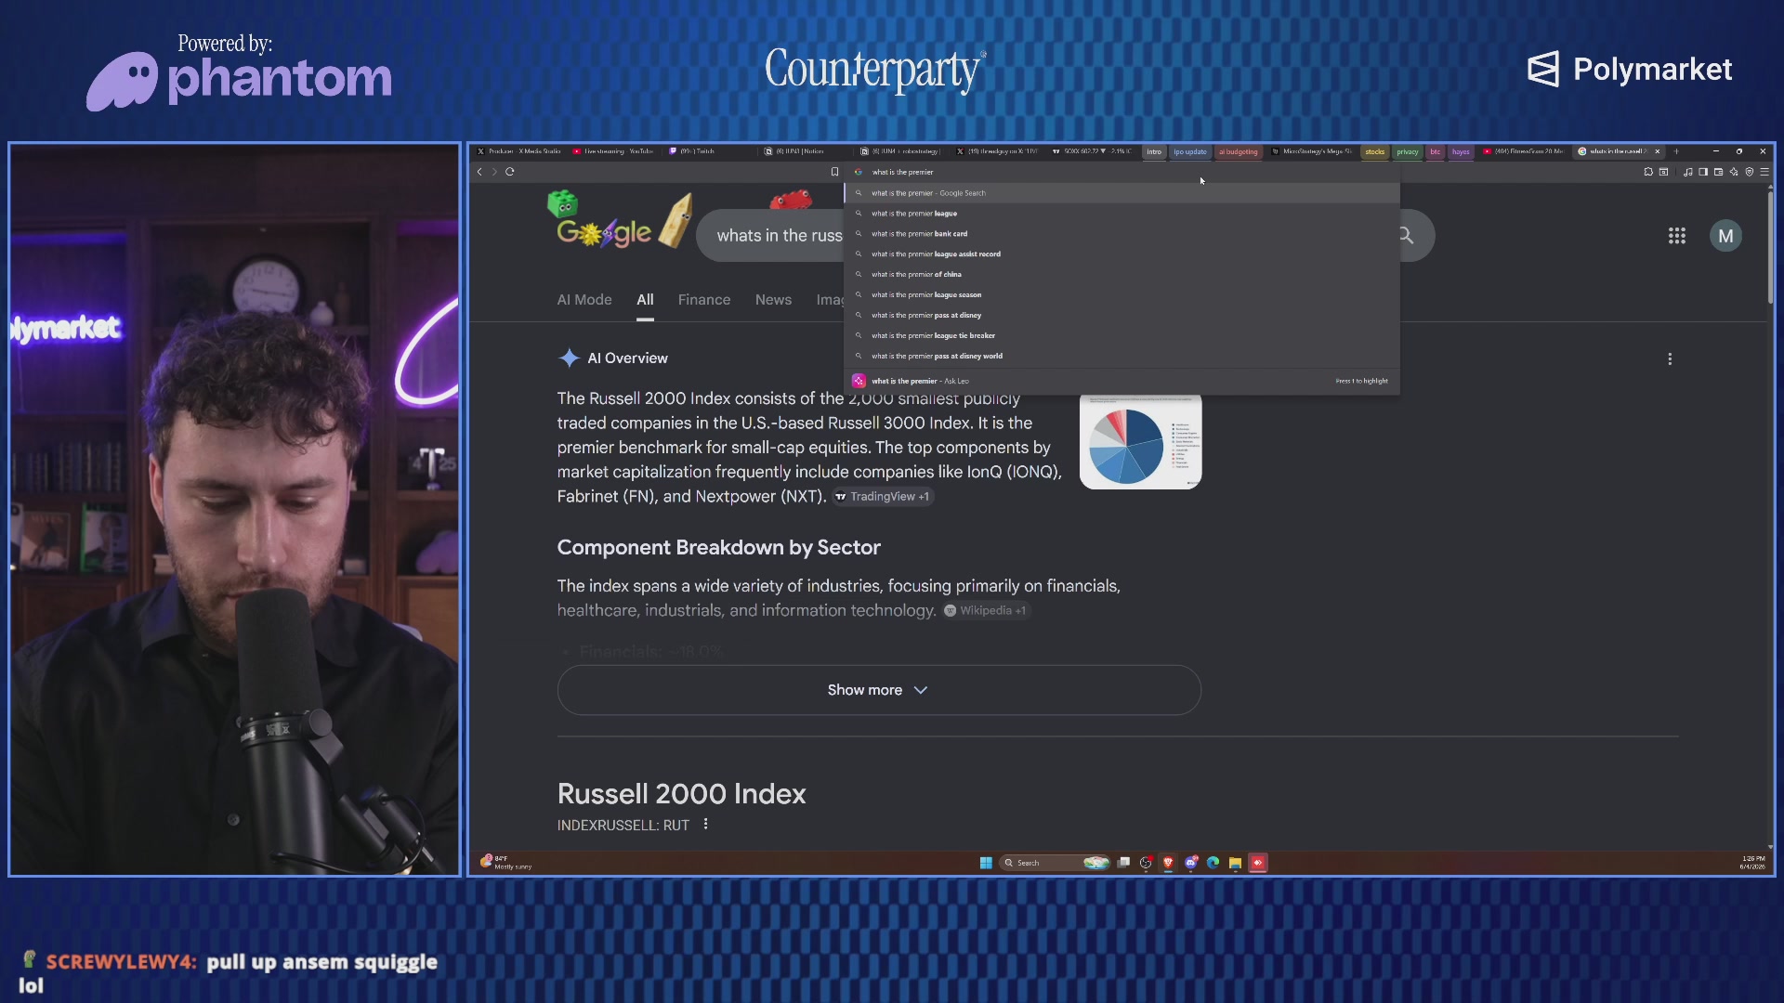
Task: Open the sidebar panel toolbar icon
Action: coord(1703,172)
